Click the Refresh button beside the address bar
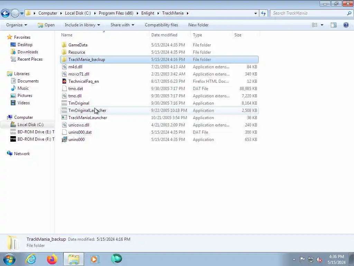The height and width of the screenshot is (266, 354). [263, 14]
